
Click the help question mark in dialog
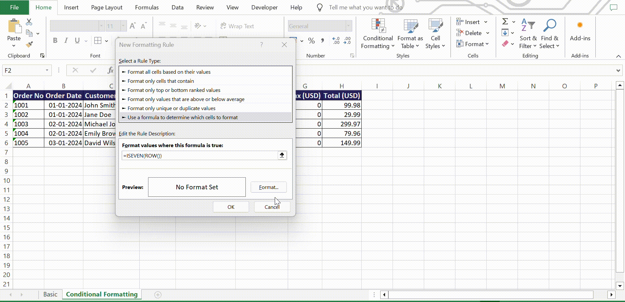pos(261,45)
